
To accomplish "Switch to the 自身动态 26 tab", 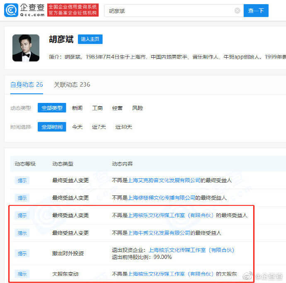I will pyautogui.click(x=27, y=85).
